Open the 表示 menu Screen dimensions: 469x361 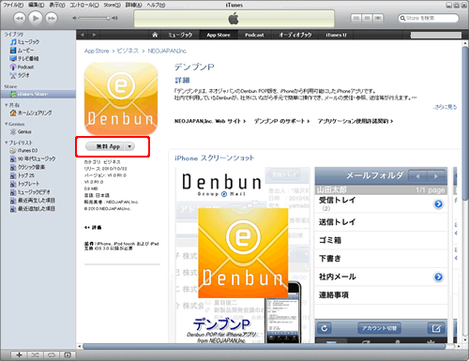(x=57, y=5)
